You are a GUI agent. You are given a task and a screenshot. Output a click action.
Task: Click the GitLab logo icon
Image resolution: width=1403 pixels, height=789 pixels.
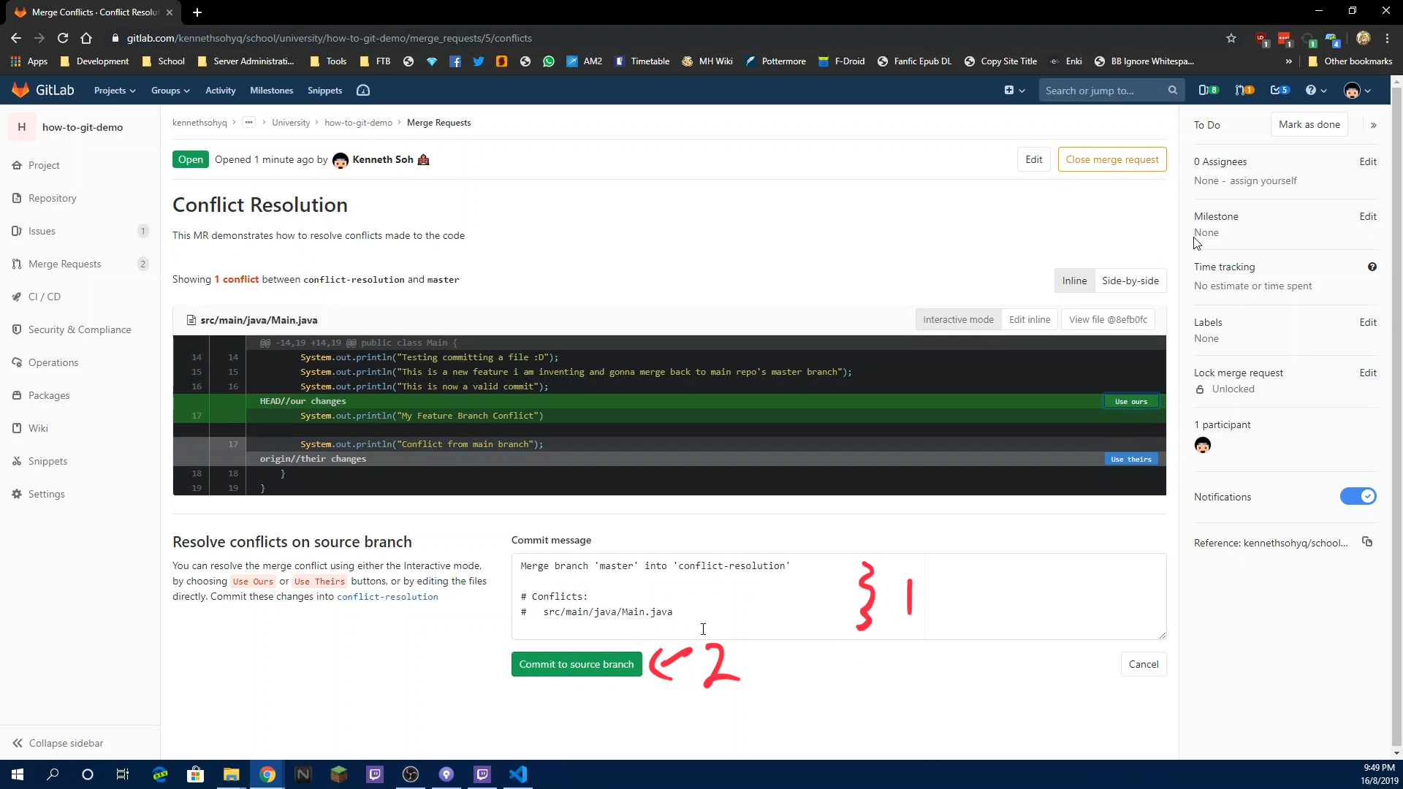click(20, 91)
